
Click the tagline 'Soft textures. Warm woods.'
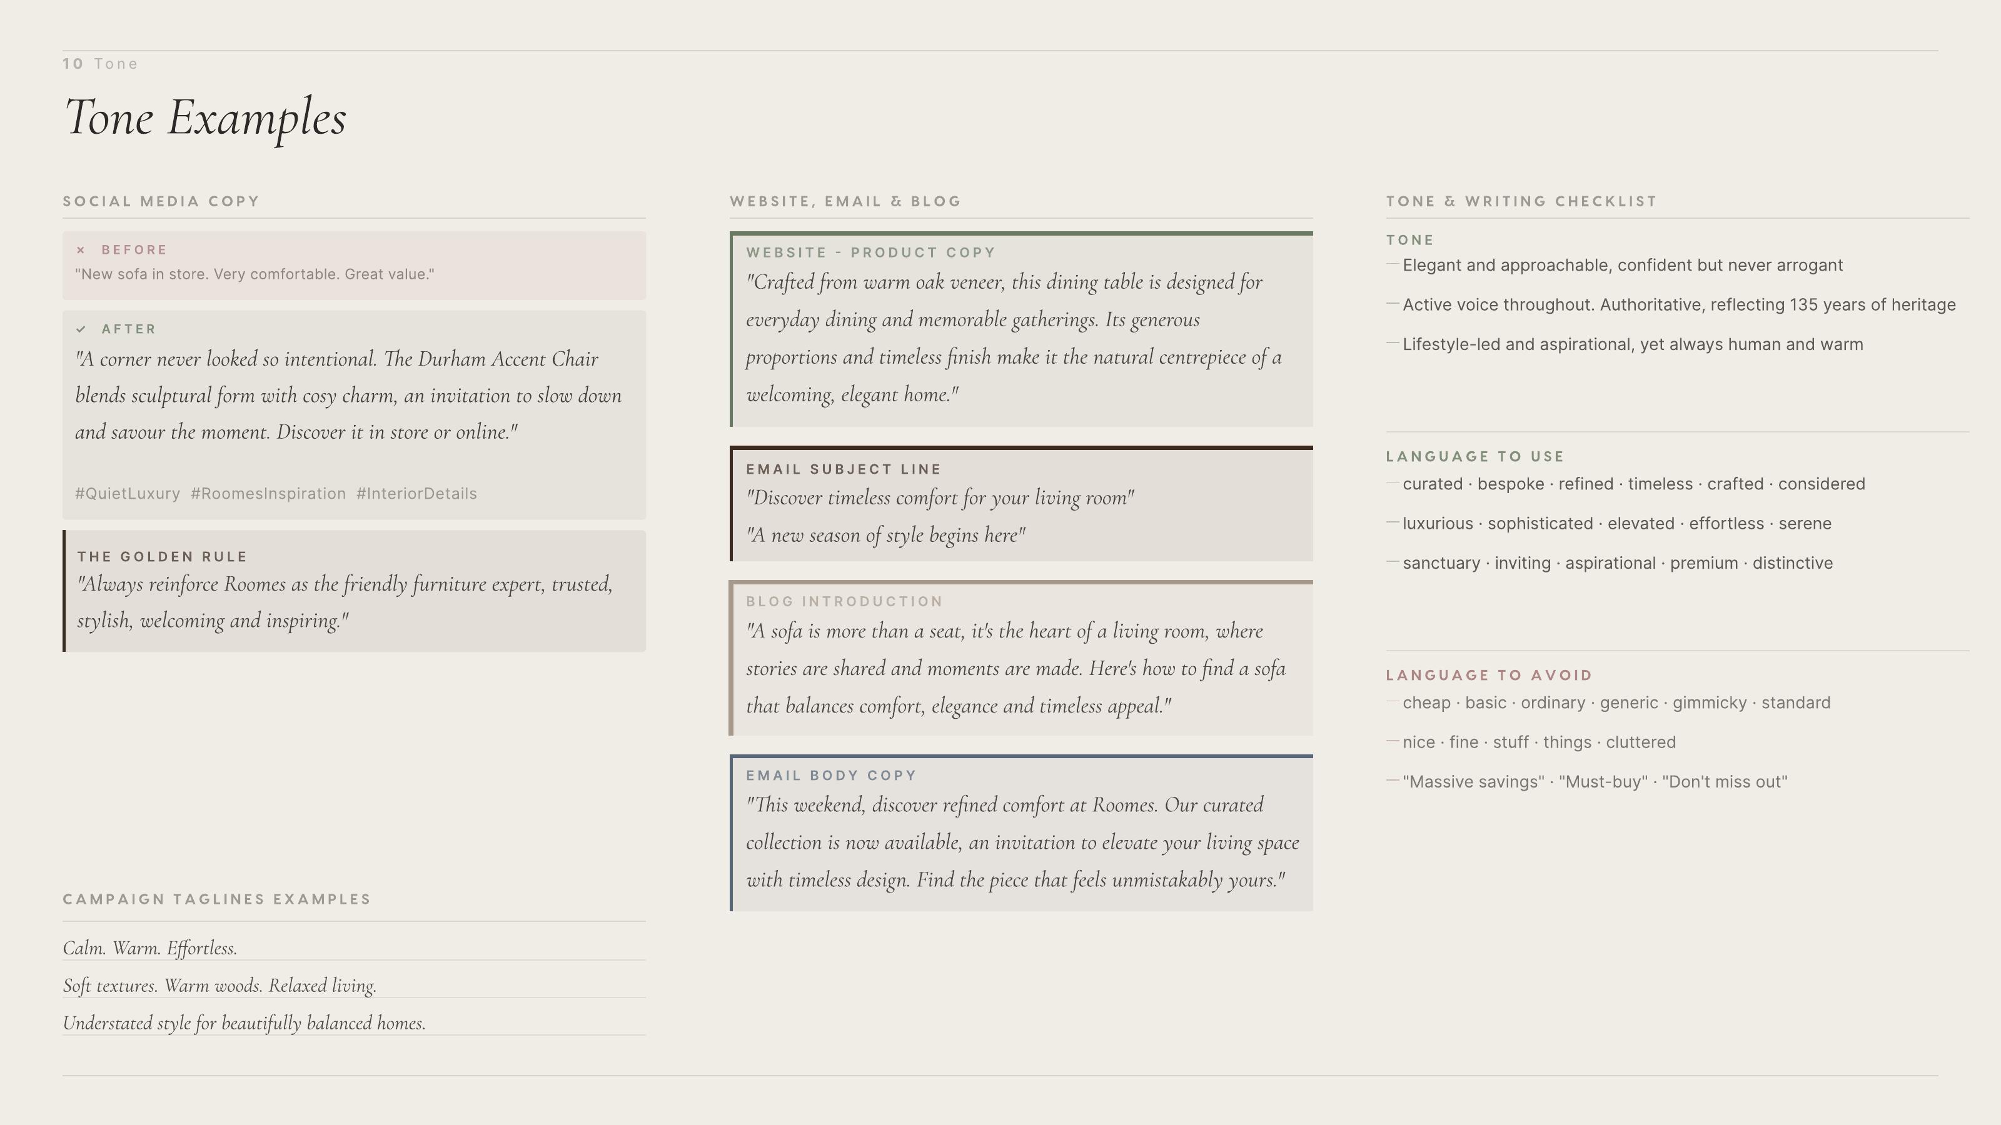[x=220, y=985]
